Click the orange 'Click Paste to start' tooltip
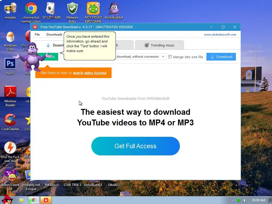Screen dimensions: 272x204 [x=73, y=73]
